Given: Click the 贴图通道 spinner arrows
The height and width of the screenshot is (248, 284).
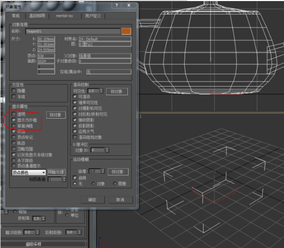Looking at the screenshot, I should click(x=64, y=179).
